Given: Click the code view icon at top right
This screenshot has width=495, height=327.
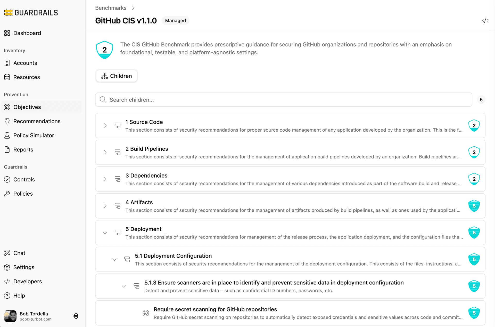Looking at the screenshot, I should (485, 21).
